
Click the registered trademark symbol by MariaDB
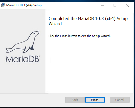click(x=39, y=56)
